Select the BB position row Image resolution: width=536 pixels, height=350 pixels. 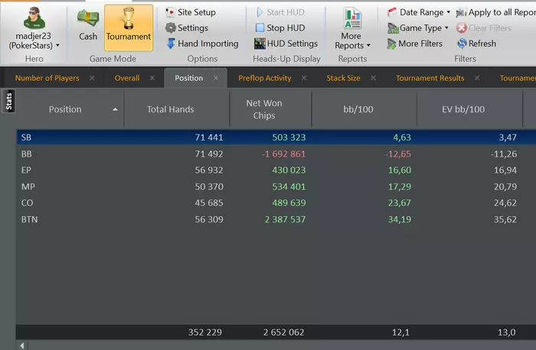276,154
